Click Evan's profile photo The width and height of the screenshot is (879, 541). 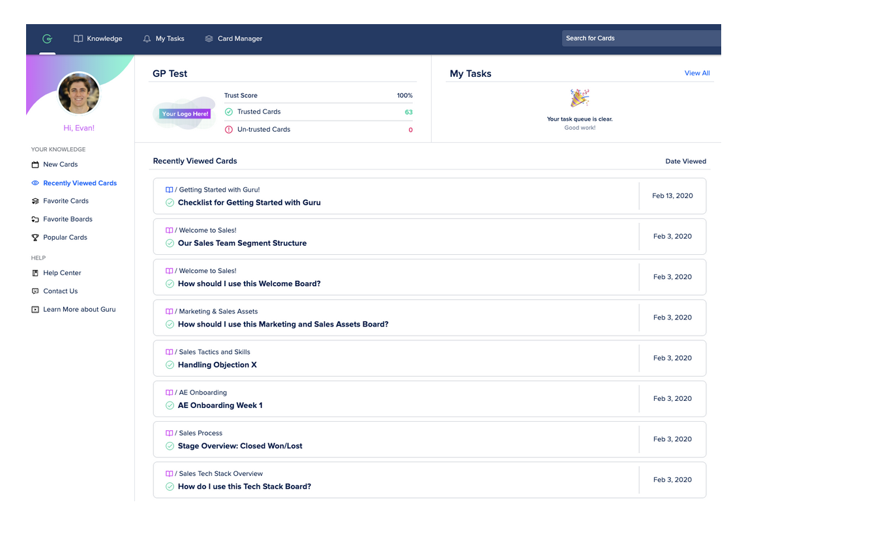tap(79, 93)
